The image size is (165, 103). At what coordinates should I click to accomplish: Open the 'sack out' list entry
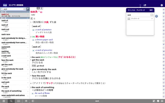(x=15, y=30)
